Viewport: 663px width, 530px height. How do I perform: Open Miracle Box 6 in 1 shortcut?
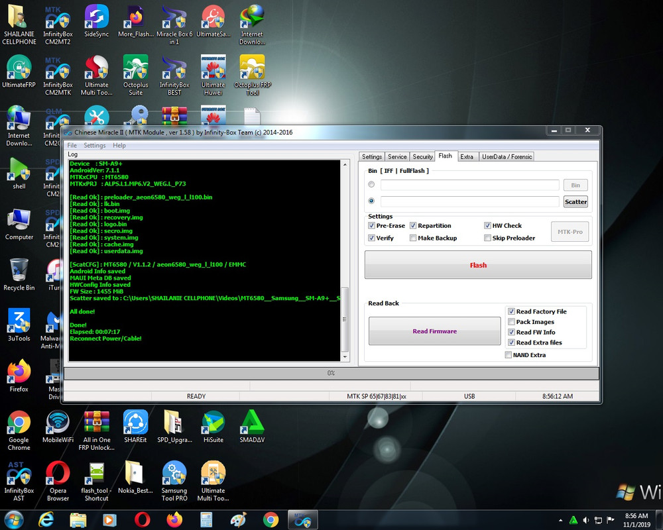174,25
